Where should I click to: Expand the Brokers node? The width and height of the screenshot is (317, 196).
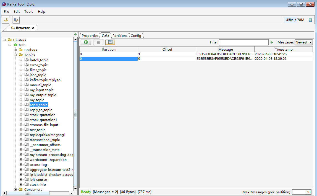click(x=15, y=50)
